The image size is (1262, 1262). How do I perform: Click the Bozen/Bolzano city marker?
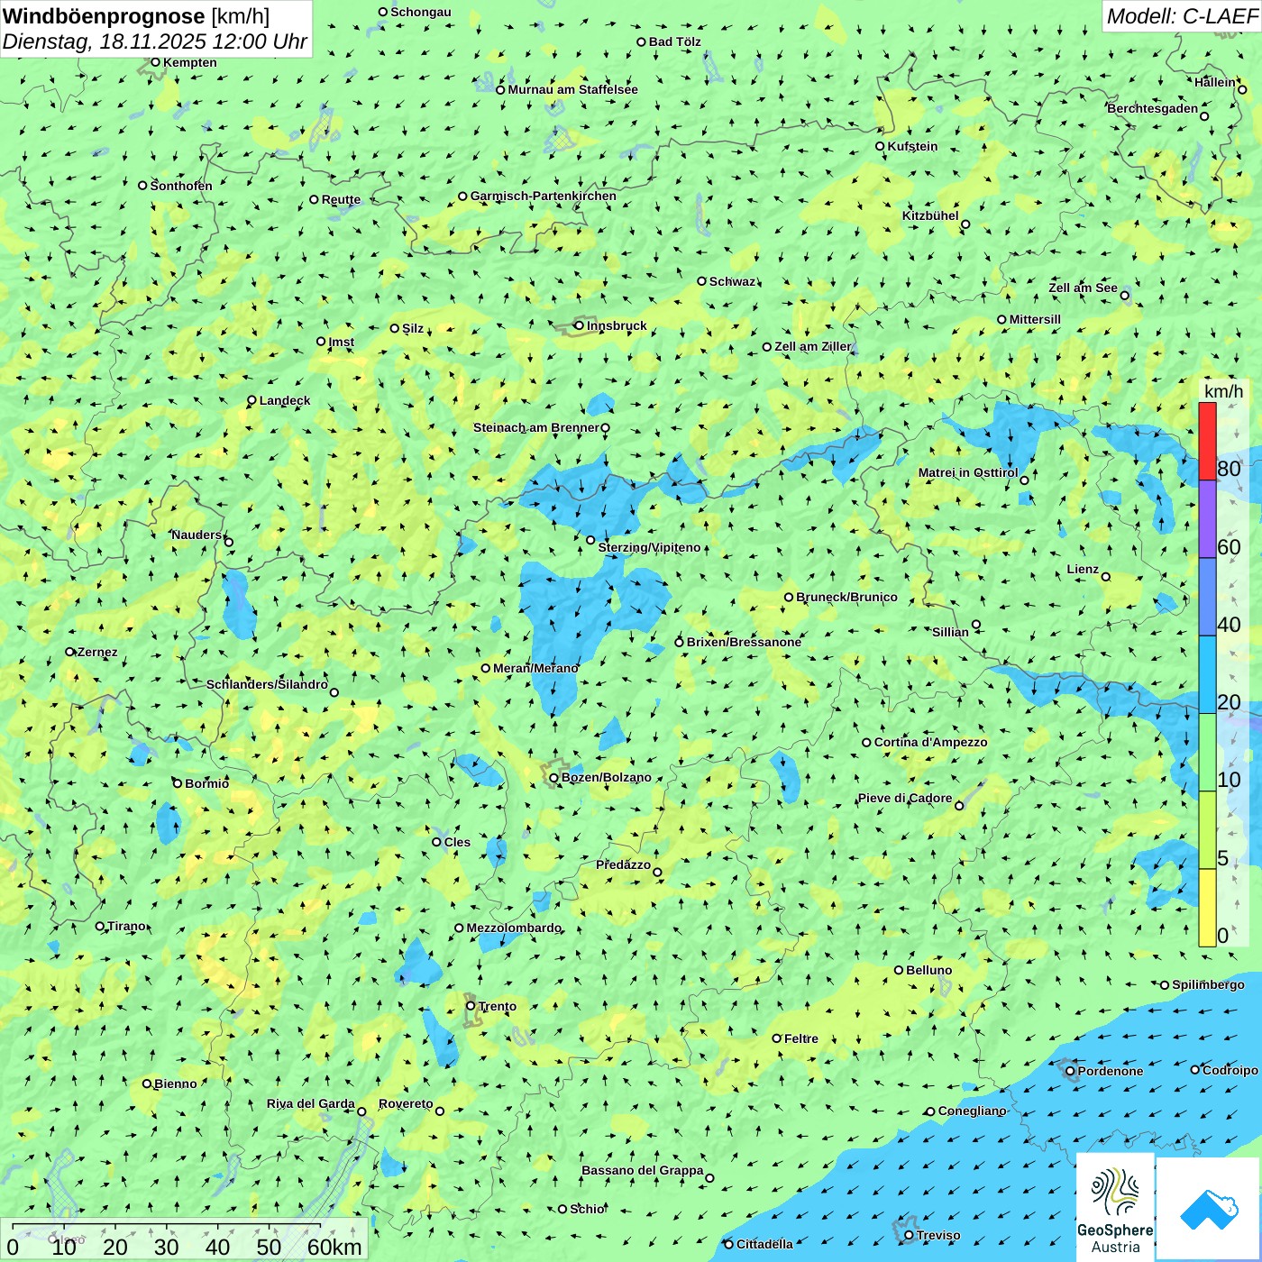553,777
